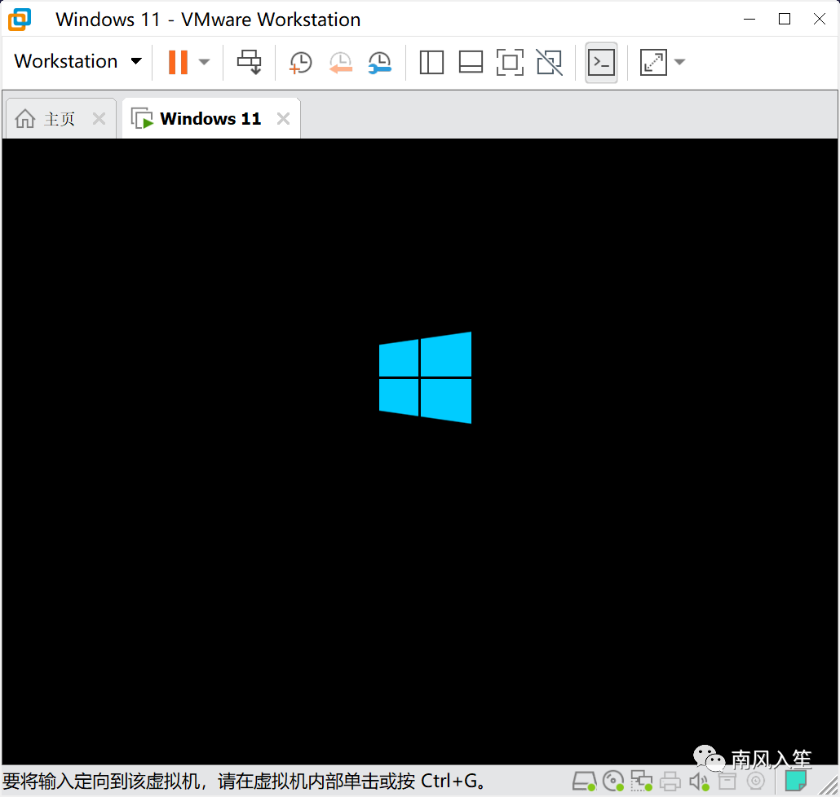This screenshot has width=840, height=797.
Task: Click the hard disk status icon
Action: point(585,781)
